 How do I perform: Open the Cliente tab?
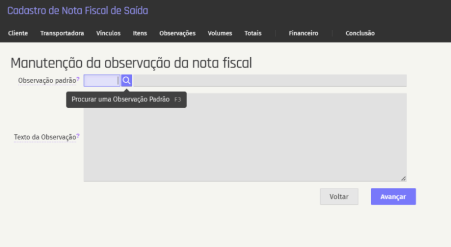click(18, 33)
